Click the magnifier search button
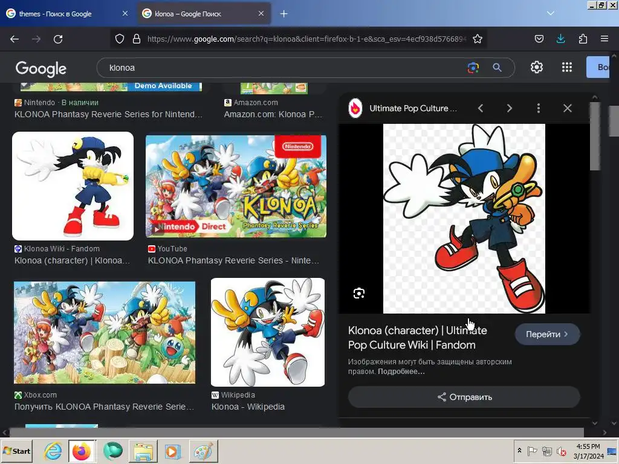Image resolution: width=619 pixels, height=464 pixels. click(497, 68)
